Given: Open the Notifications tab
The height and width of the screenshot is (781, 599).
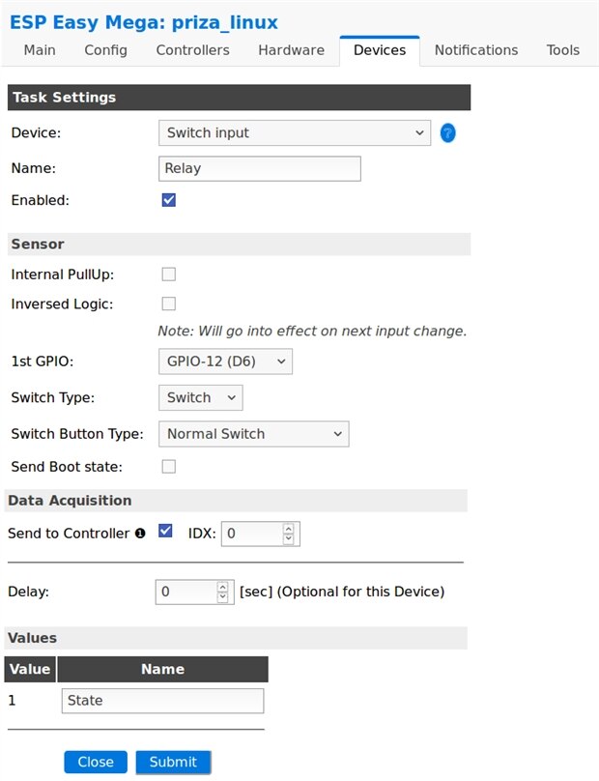Looking at the screenshot, I should point(475,50).
